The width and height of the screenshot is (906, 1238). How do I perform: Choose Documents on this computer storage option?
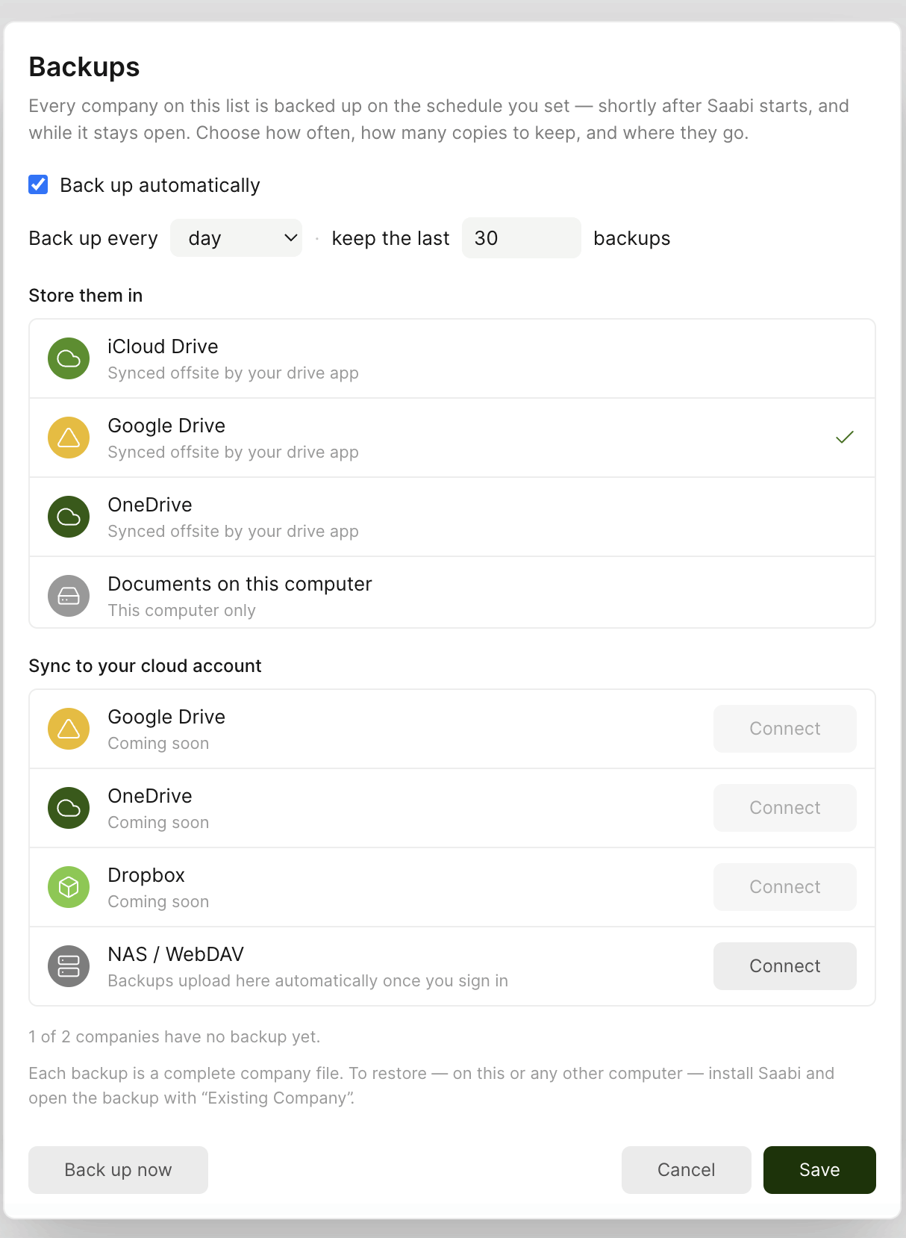coord(452,593)
